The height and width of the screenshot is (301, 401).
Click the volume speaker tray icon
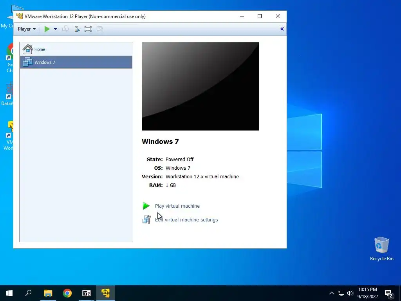point(350,293)
